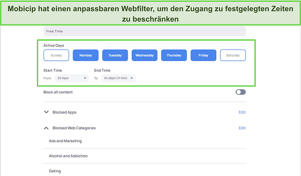Click the End Time label
Image resolution: width=301 pixels, height=176 pixels.
tap(102, 70)
